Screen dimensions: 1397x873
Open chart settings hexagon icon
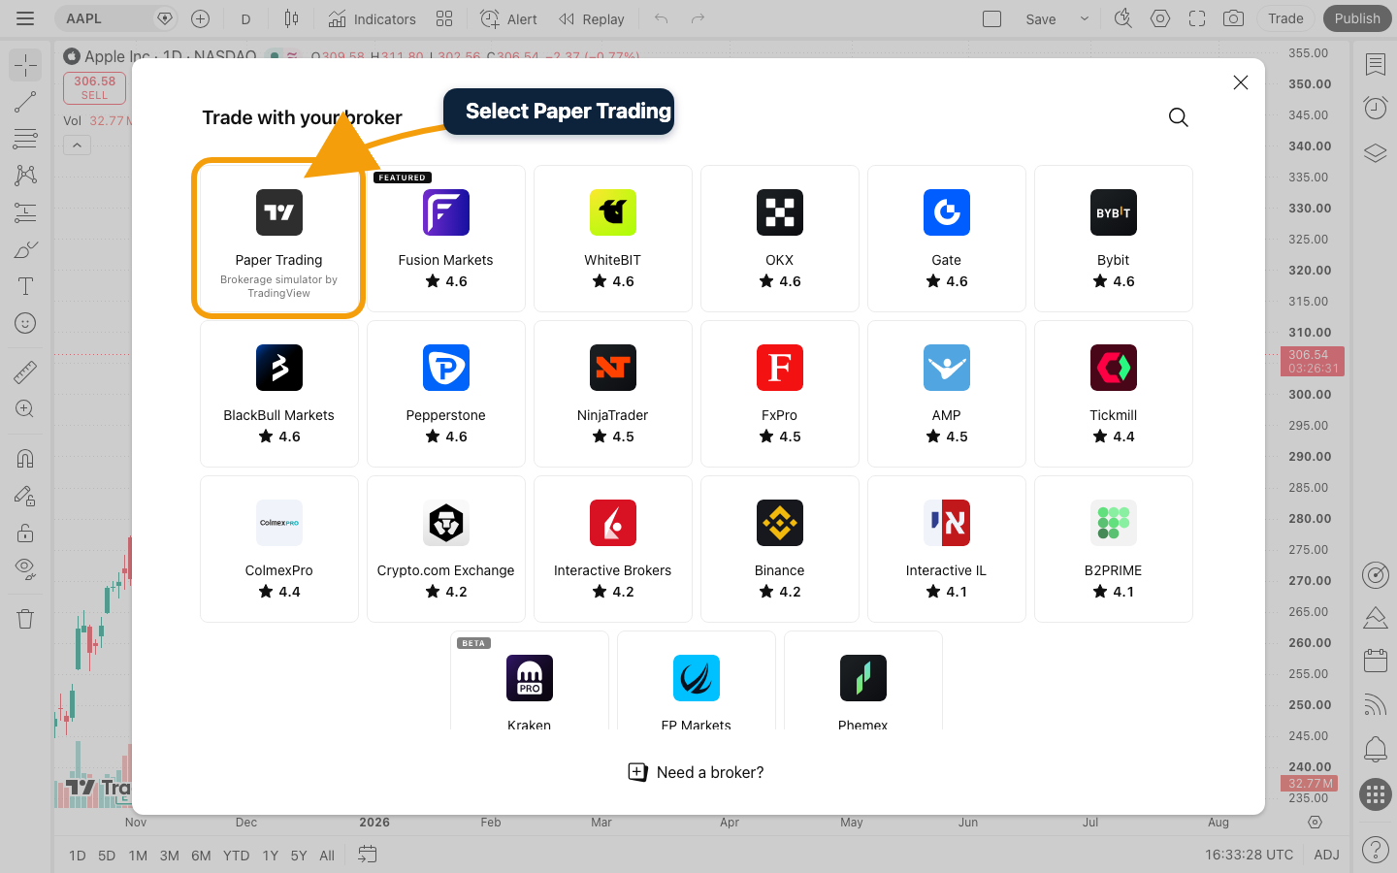point(1160,18)
